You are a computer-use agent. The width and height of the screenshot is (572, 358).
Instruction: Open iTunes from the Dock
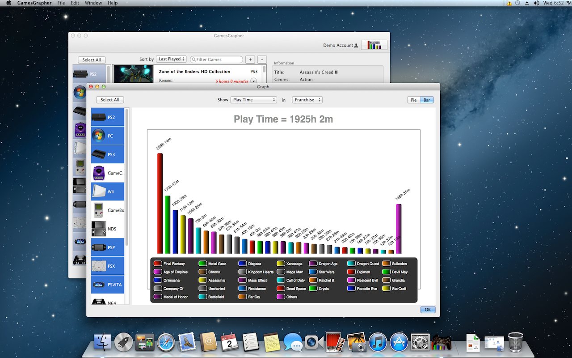[x=378, y=342]
